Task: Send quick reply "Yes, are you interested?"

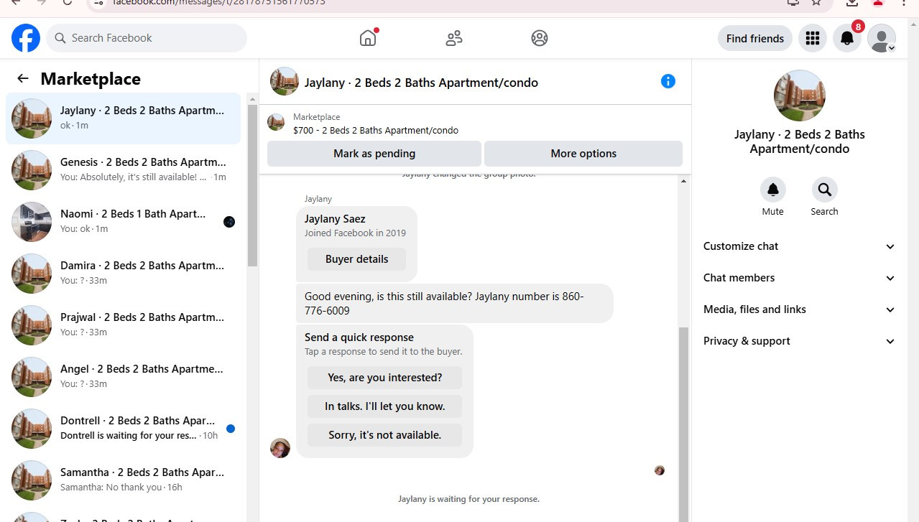Action: point(384,378)
